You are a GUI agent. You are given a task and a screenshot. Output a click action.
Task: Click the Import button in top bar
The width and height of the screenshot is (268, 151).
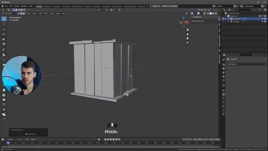pyautogui.click(x=165, y=6)
